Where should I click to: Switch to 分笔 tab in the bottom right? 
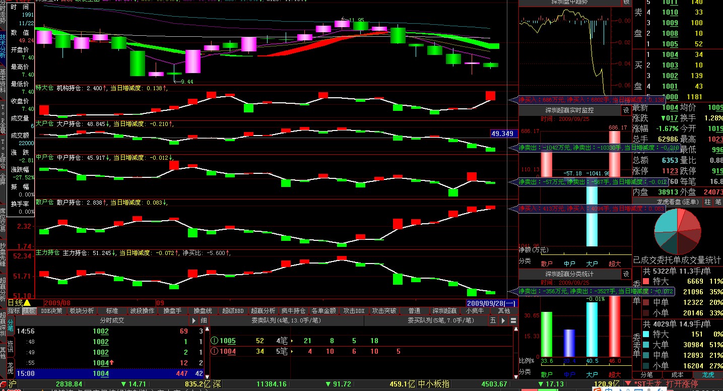[x=647, y=375]
